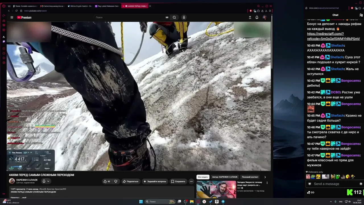The image size is (364, 205).
Task: Open the Opera GX main menu logo
Action: tap(4, 6)
